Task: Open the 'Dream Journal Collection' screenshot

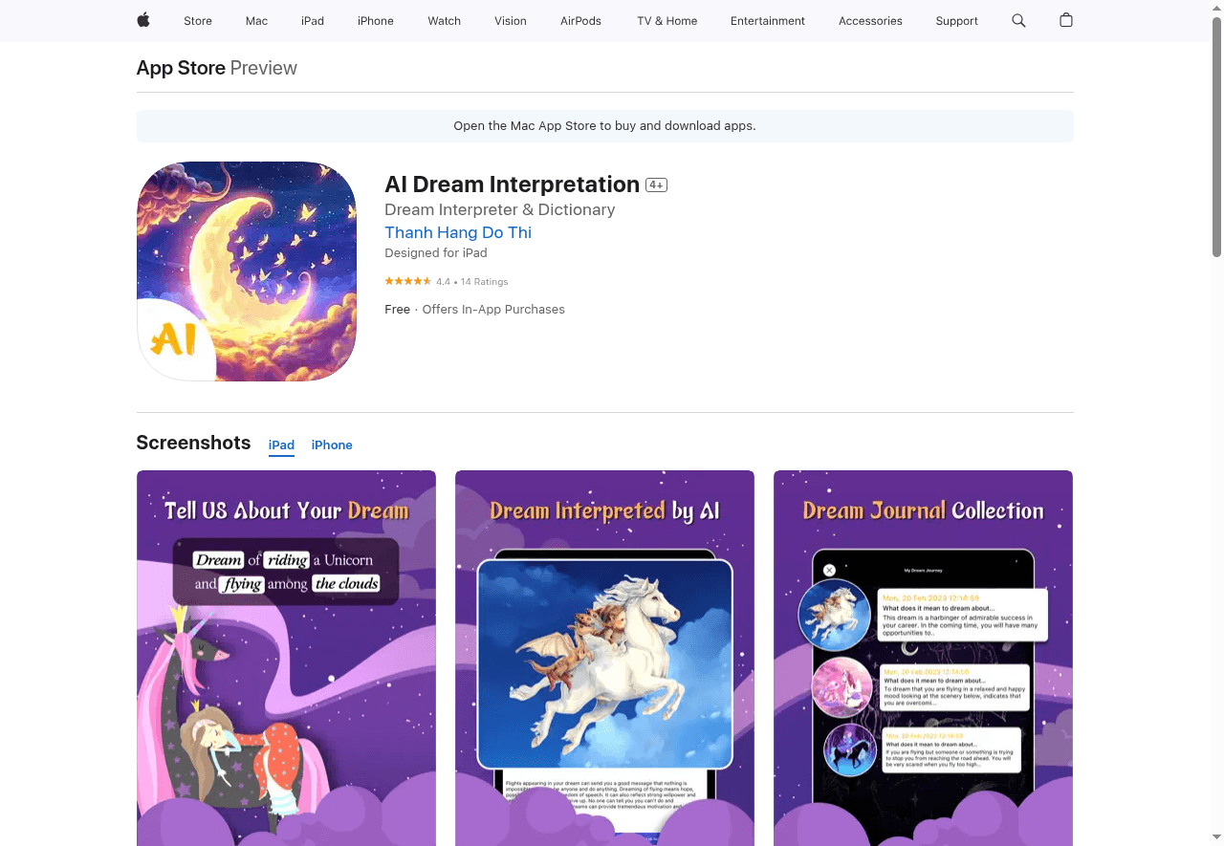Action: [x=923, y=658]
